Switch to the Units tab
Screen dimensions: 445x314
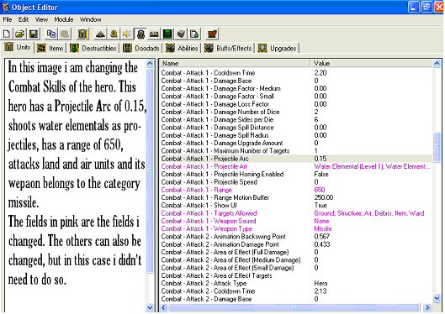click(18, 47)
